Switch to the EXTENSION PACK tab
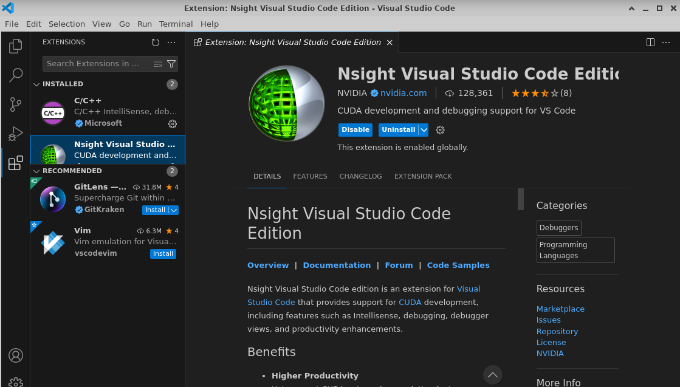The width and height of the screenshot is (680, 387). [x=424, y=176]
